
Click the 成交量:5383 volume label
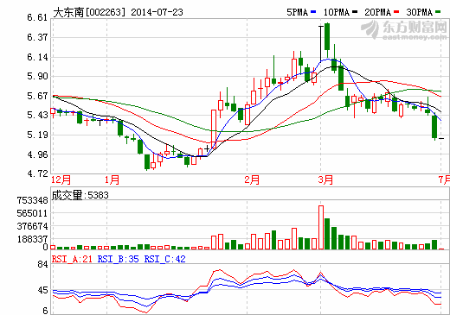[x=80, y=195]
